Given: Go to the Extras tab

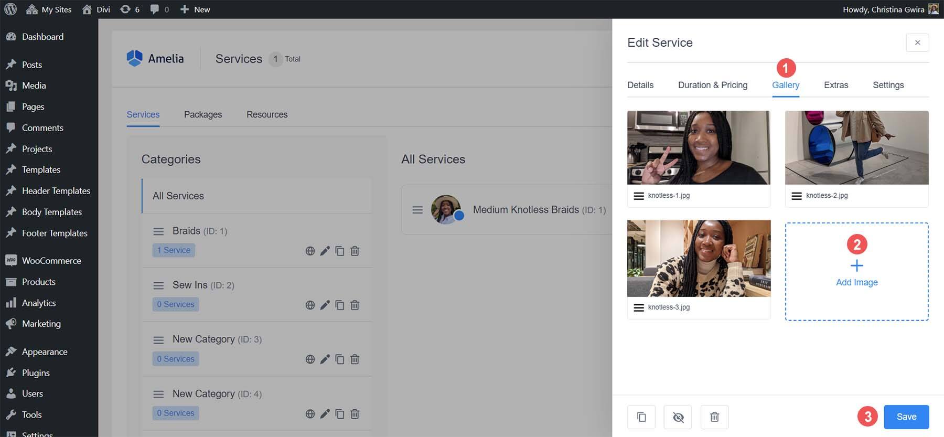Looking at the screenshot, I should [836, 85].
